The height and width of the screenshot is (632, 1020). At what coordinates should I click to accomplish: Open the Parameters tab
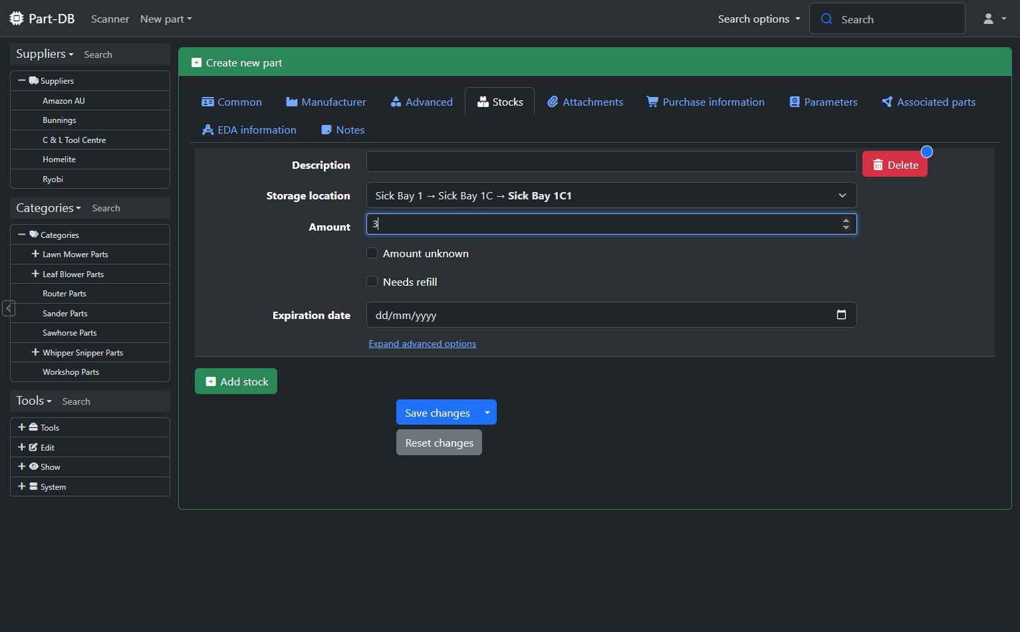click(x=823, y=102)
